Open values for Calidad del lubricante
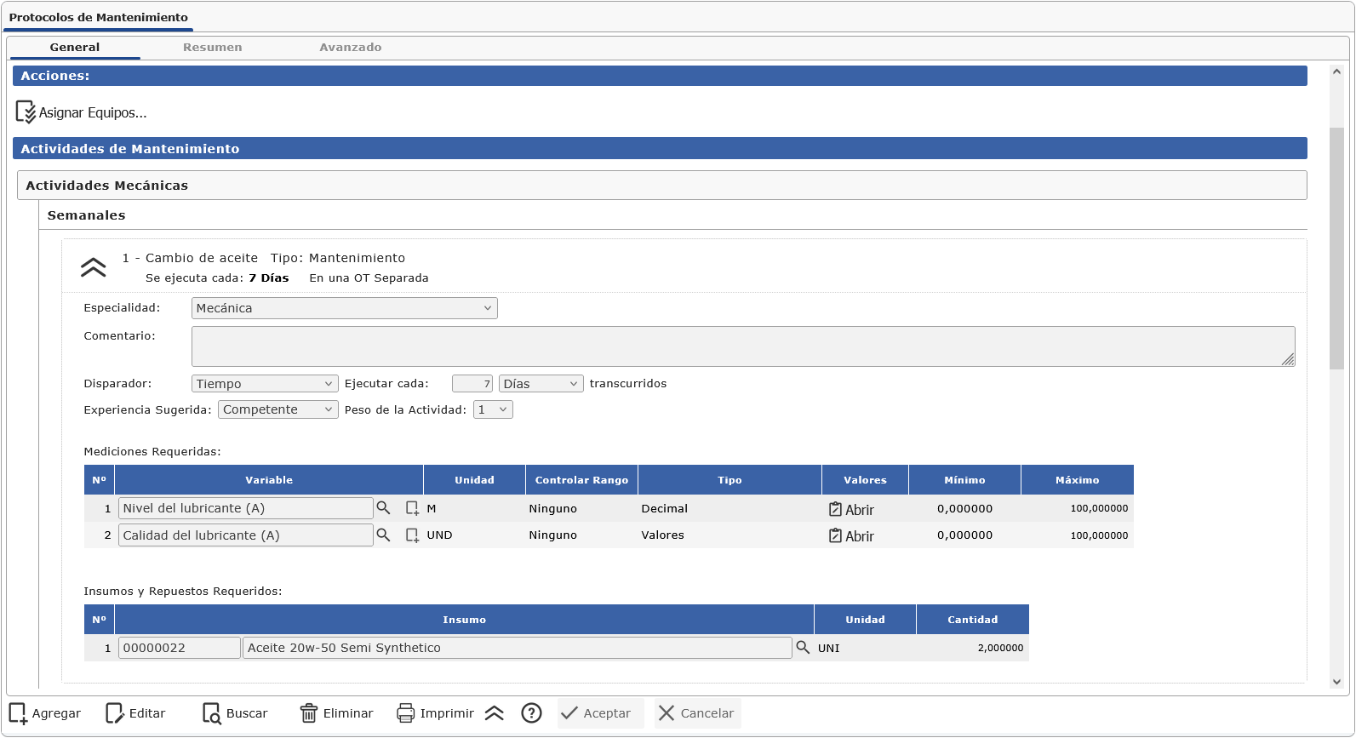Image resolution: width=1356 pixels, height=738 pixels. point(851,536)
